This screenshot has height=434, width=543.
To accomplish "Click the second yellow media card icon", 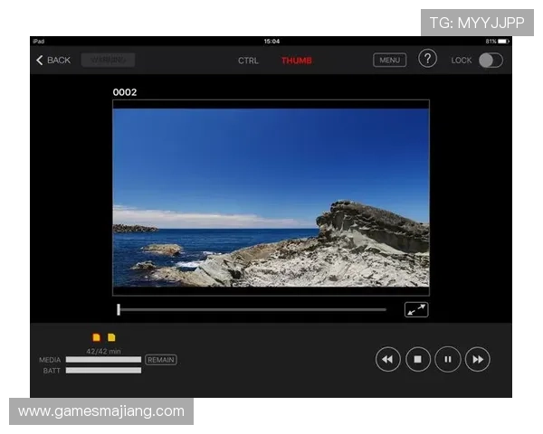I will (111, 337).
